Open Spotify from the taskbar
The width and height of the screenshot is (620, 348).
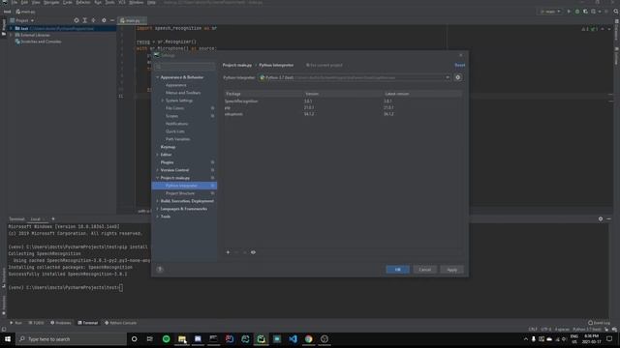coord(166,339)
